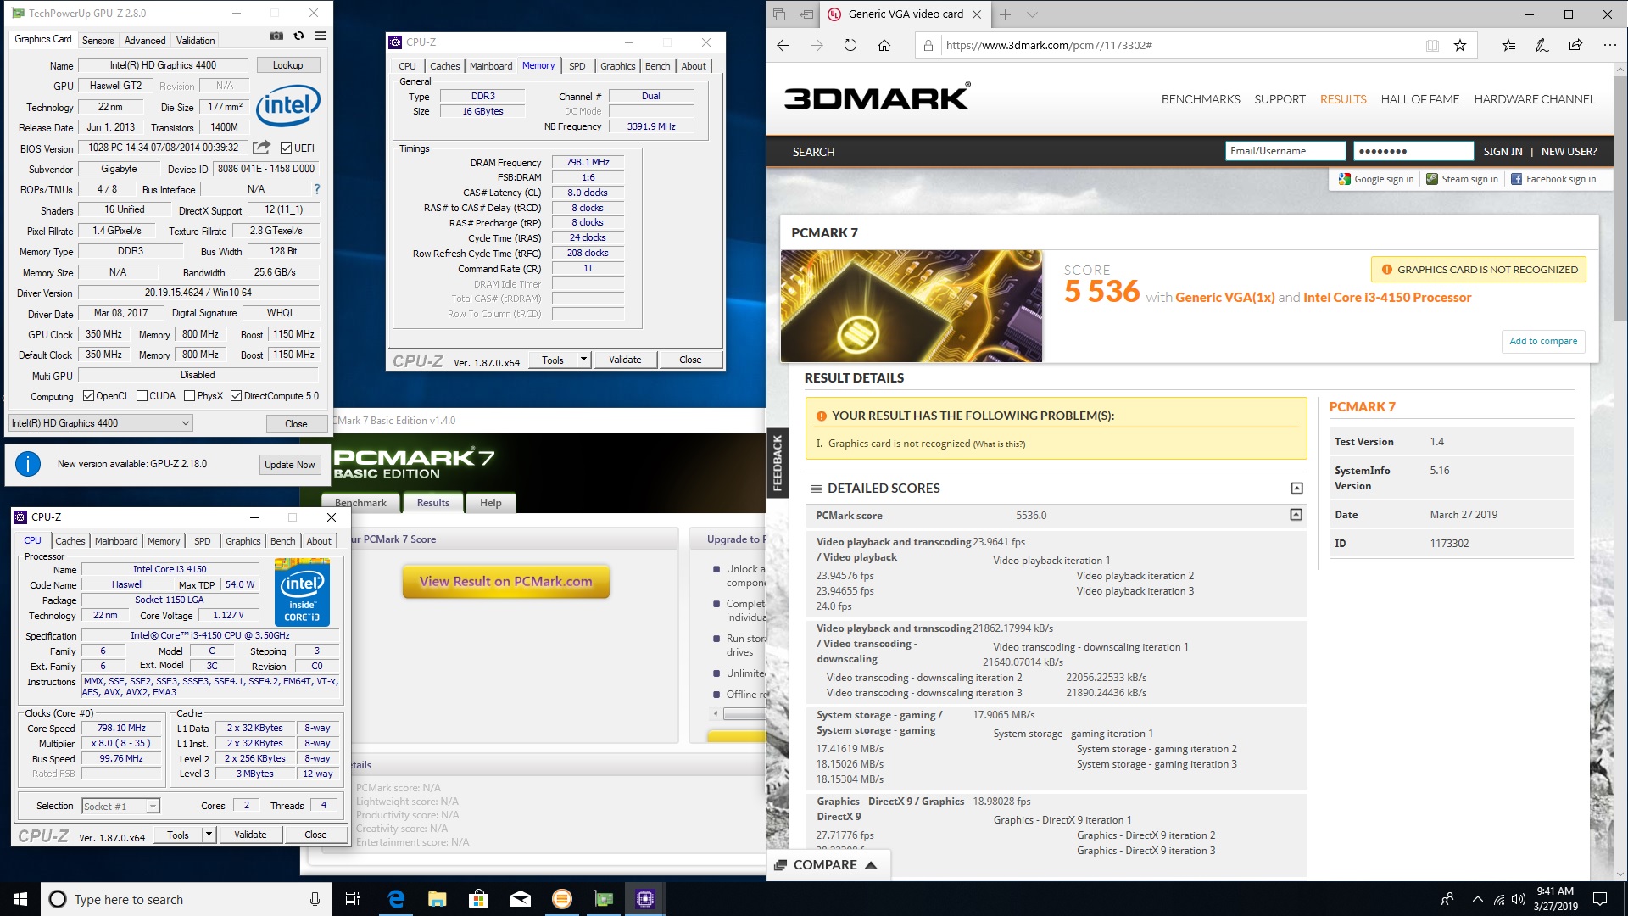Image resolution: width=1628 pixels, height=916 pixels.
Task: Click Update Now for GPU-Z
Action: point(289,465)
